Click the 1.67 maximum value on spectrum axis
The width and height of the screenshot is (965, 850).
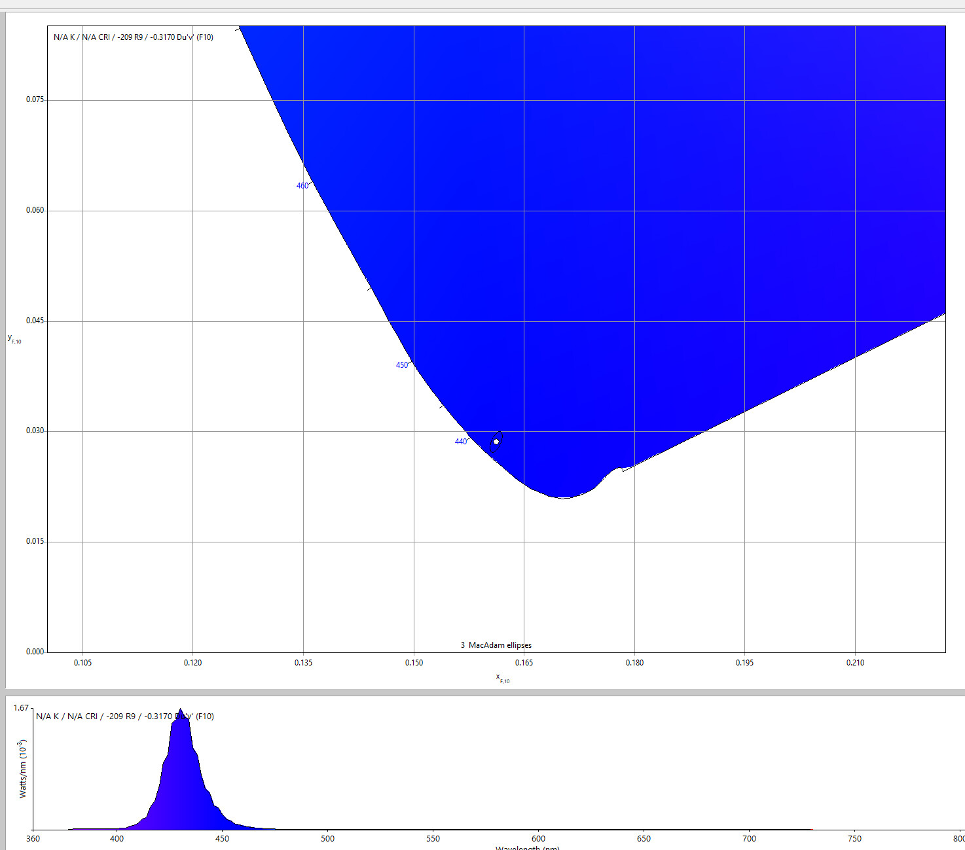tap(21, 708)
